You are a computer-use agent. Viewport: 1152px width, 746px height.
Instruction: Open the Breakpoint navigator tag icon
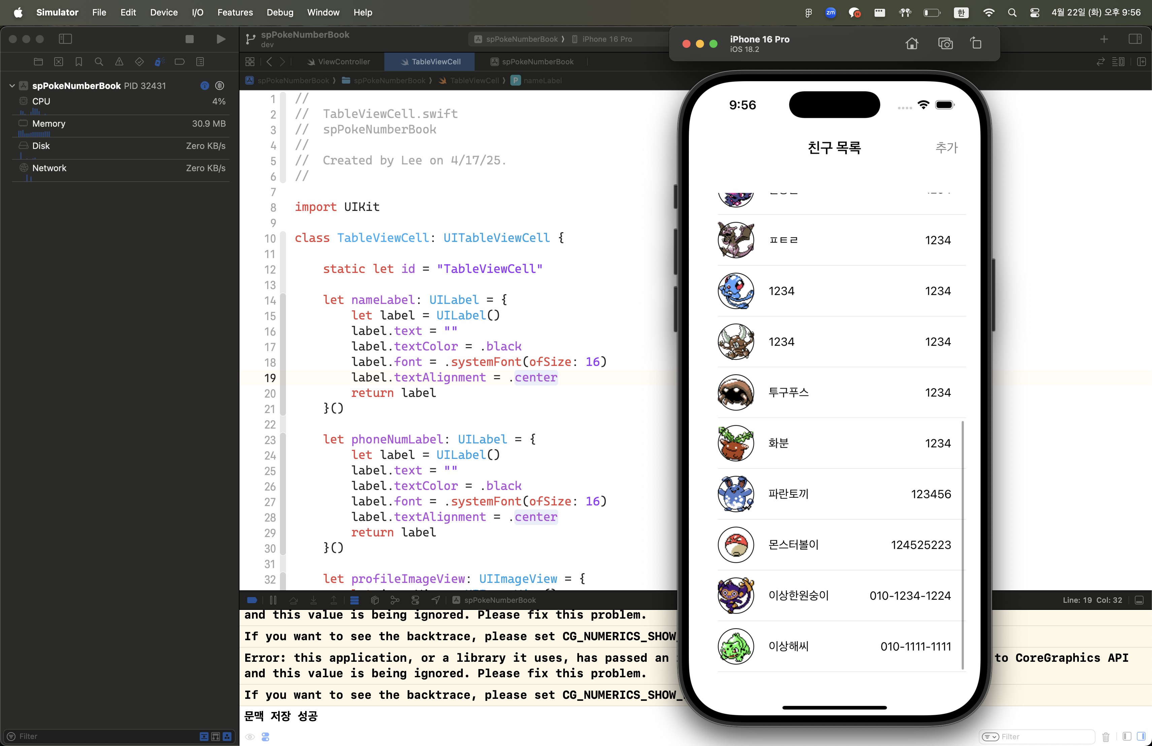coord(180,61)
